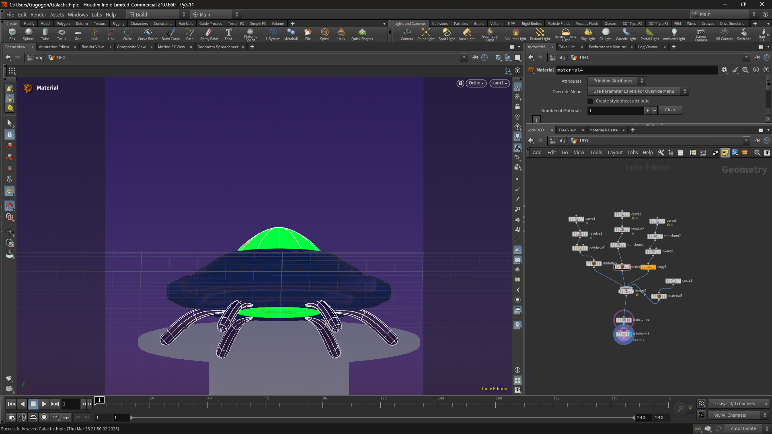The image size is (772, 434).
Task: Open the Build desktop dropdown
Action: pyautogui.click(x=157, y=14)
